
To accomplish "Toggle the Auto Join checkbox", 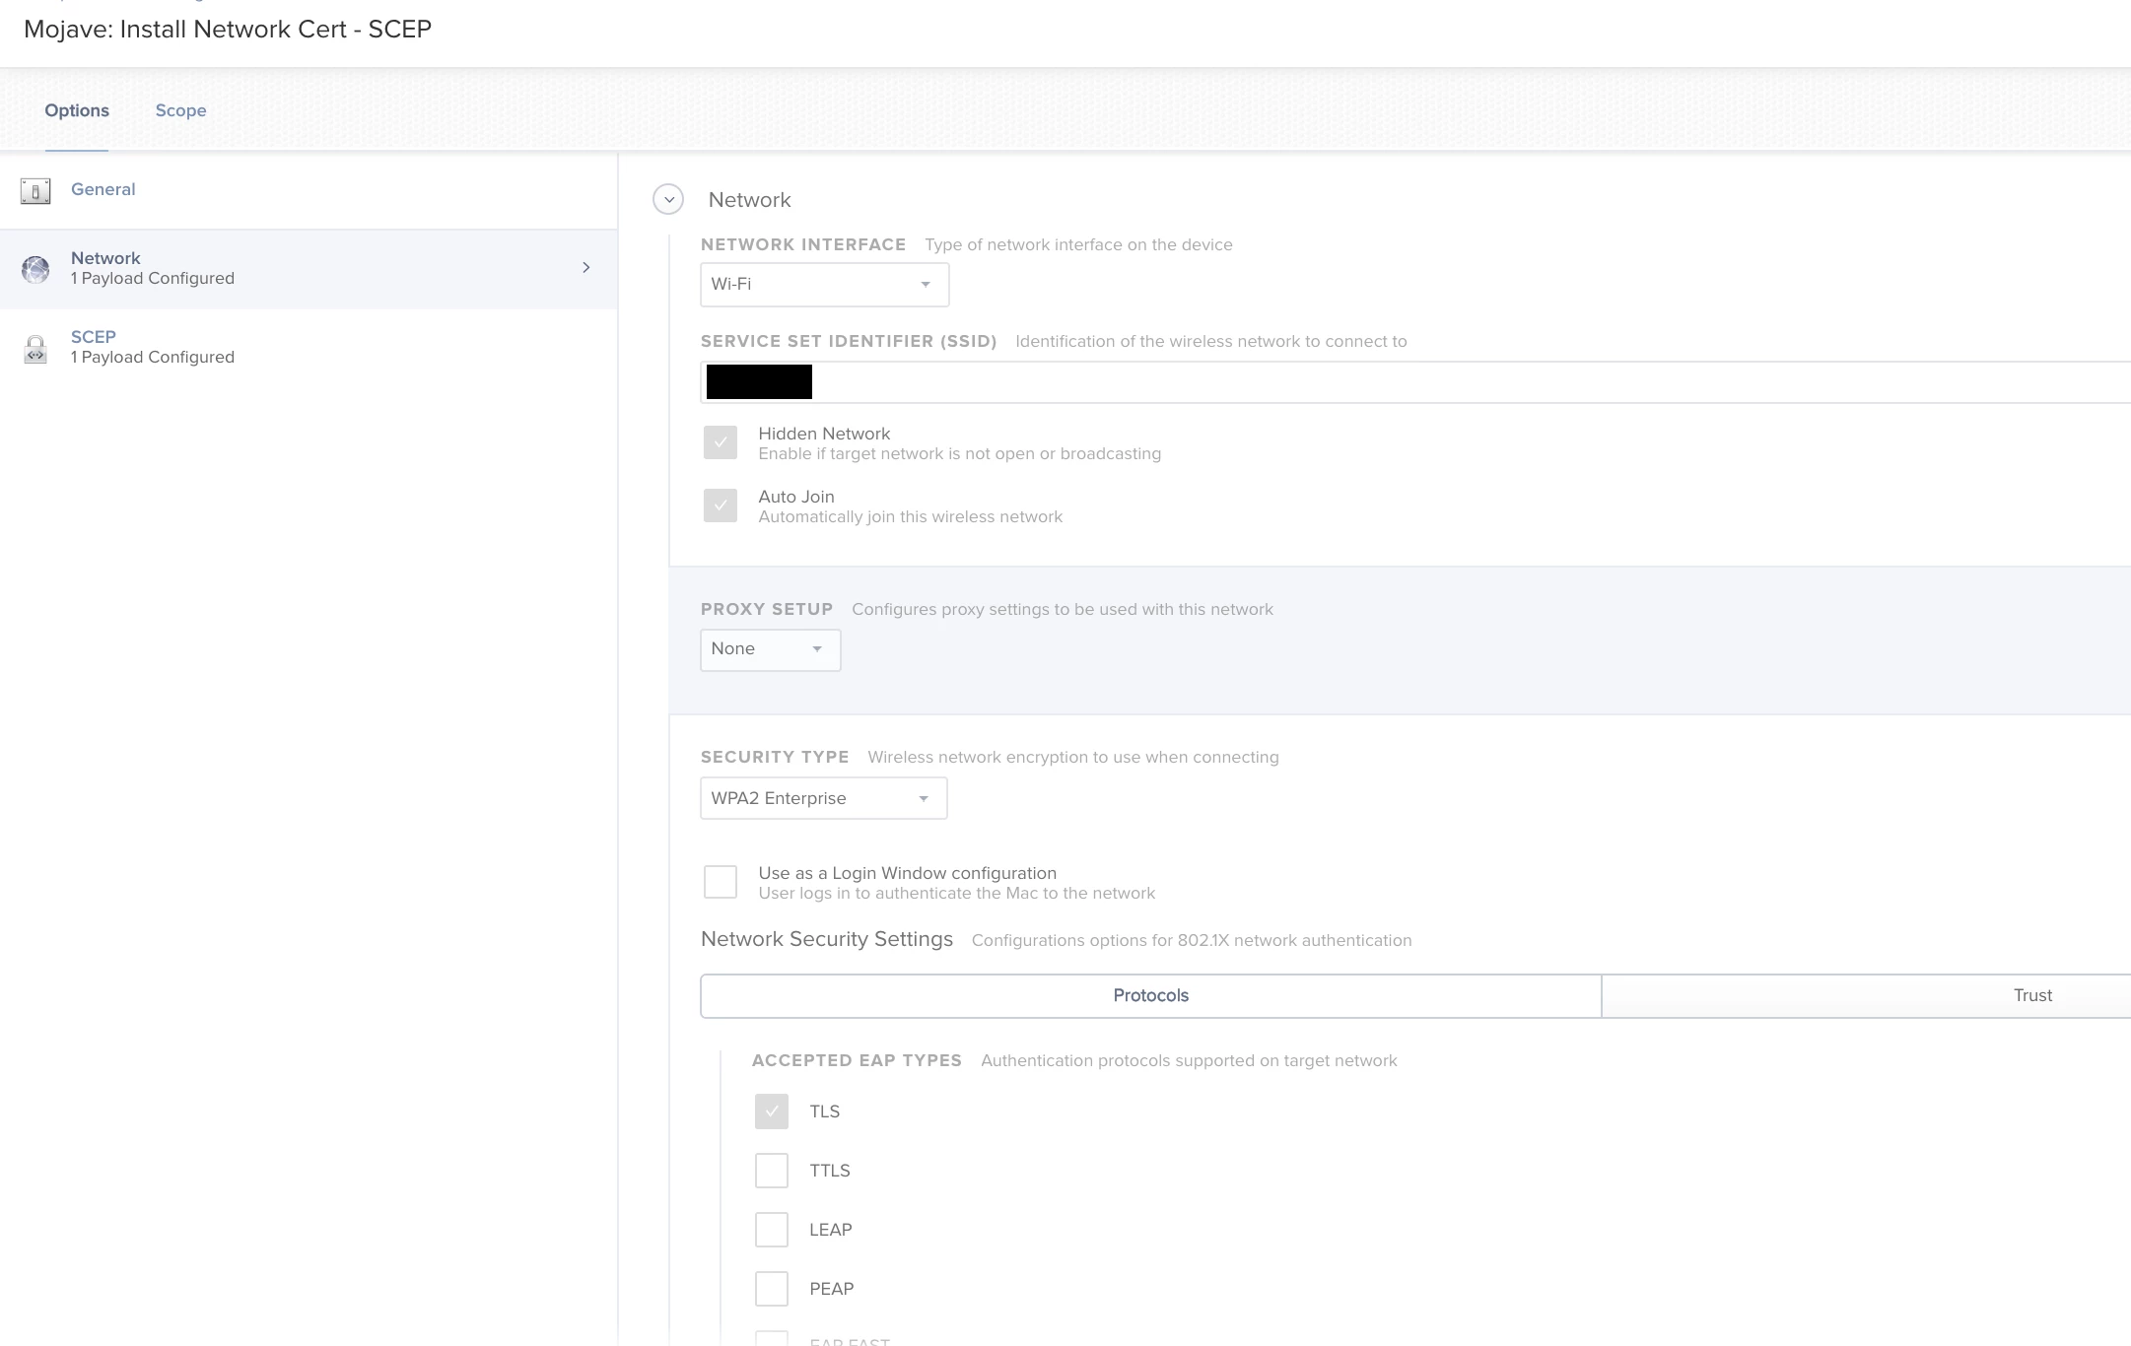I will 721,505.
